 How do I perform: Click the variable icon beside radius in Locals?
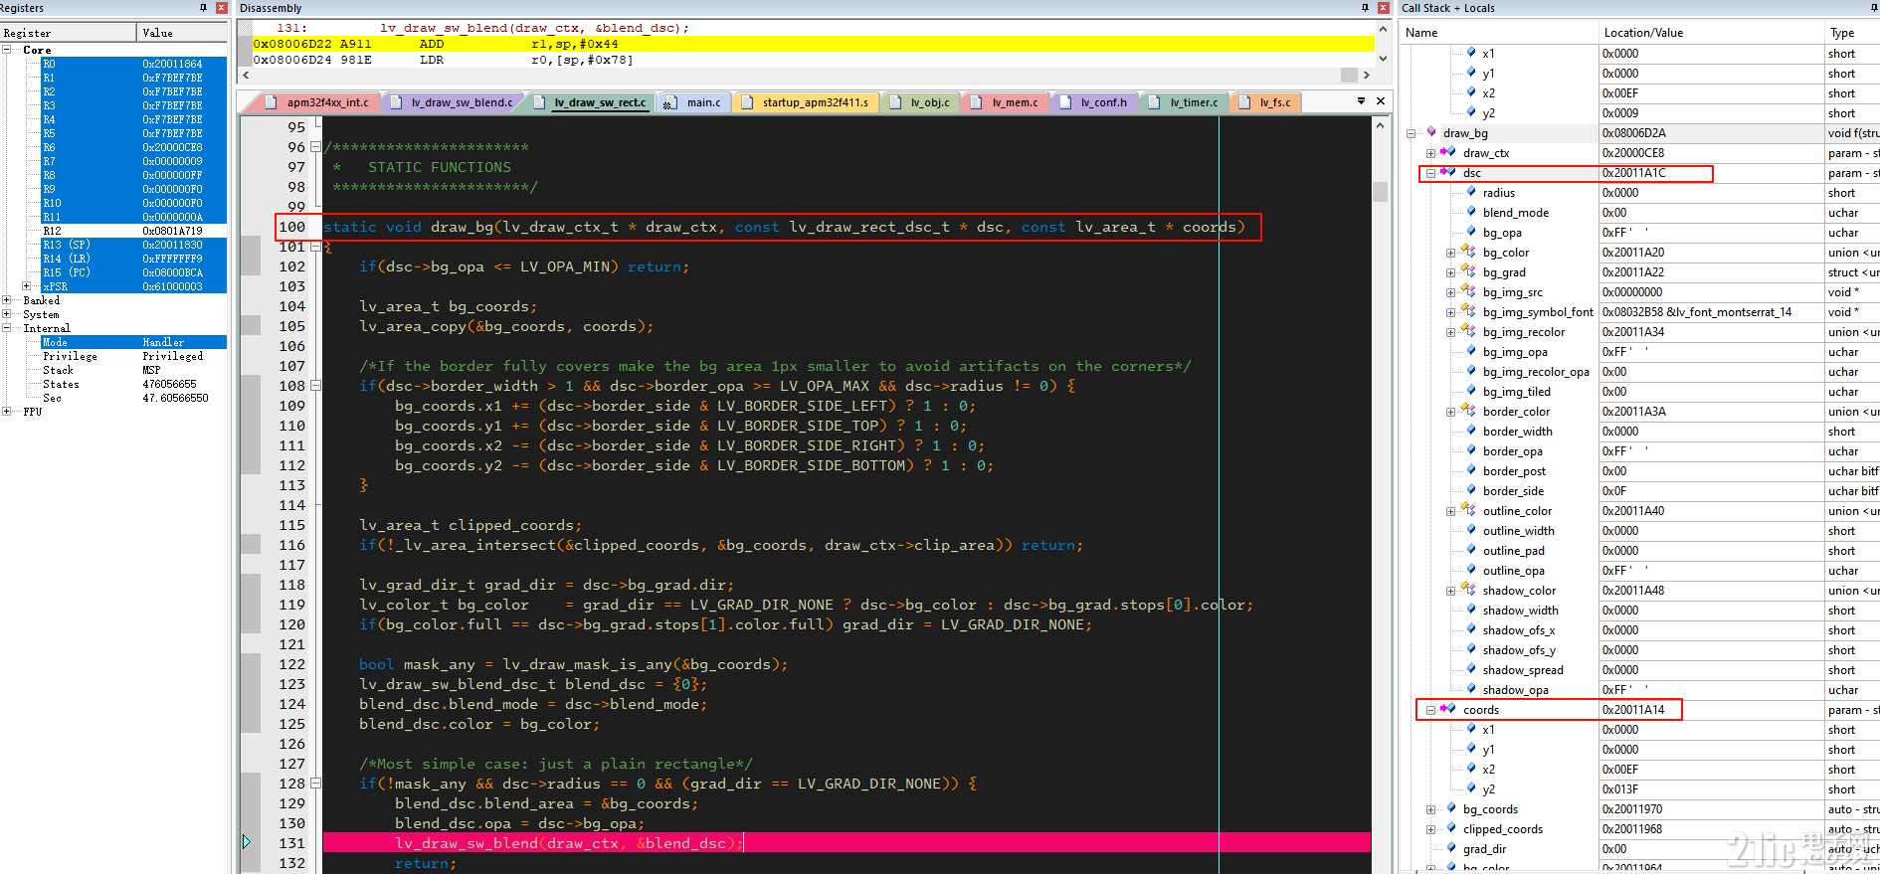point(1471,192)
